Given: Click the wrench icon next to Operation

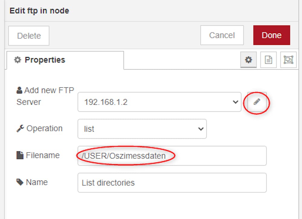Looking at the screenshot, I should 20,128.
